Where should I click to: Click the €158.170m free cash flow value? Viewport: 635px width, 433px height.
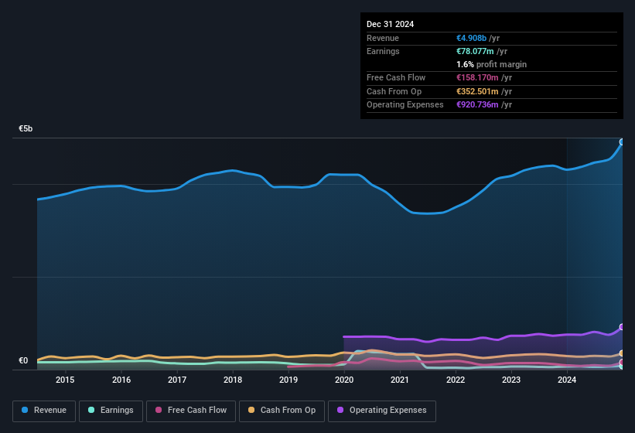(x=477, y=77)
